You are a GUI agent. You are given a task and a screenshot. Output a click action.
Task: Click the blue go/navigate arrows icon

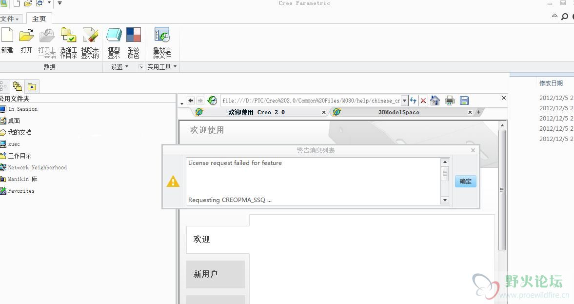[x=413, y=101]
